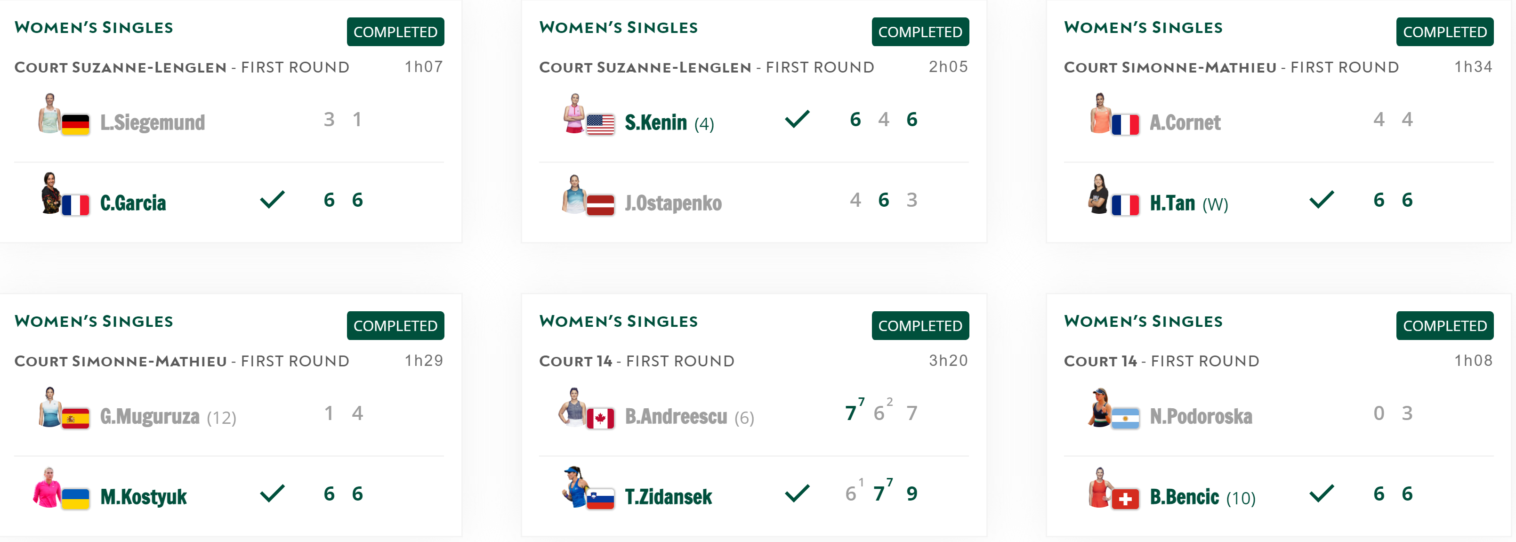This screenshot has width=1516, height=542.
Task: Click the Spanish flag next to G.Muguruza
Action: point(75,419)
